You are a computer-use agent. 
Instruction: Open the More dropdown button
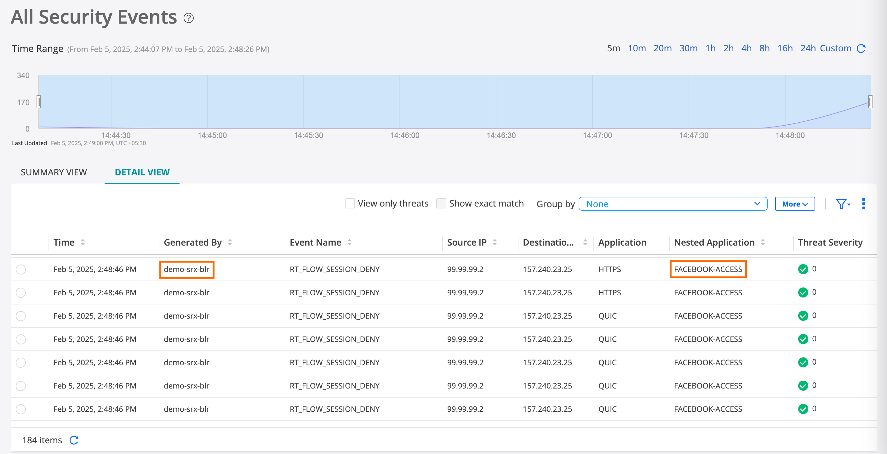794,204
